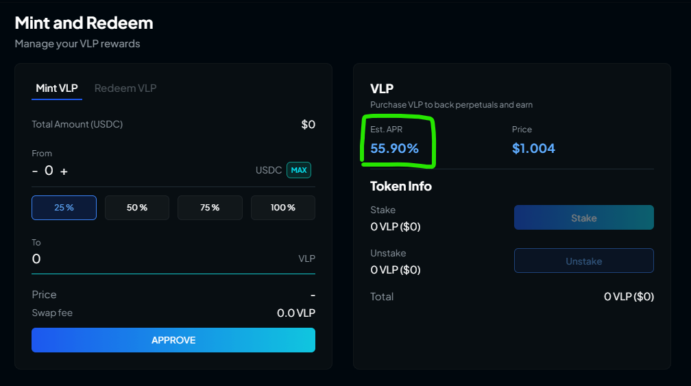Click the USDC token label
Viewport: 691px width, 386px height.
pyautogui.click(x=269, y=170)
